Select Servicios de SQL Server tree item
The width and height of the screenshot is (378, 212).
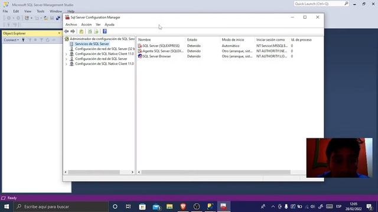click(x=92, y=44)
